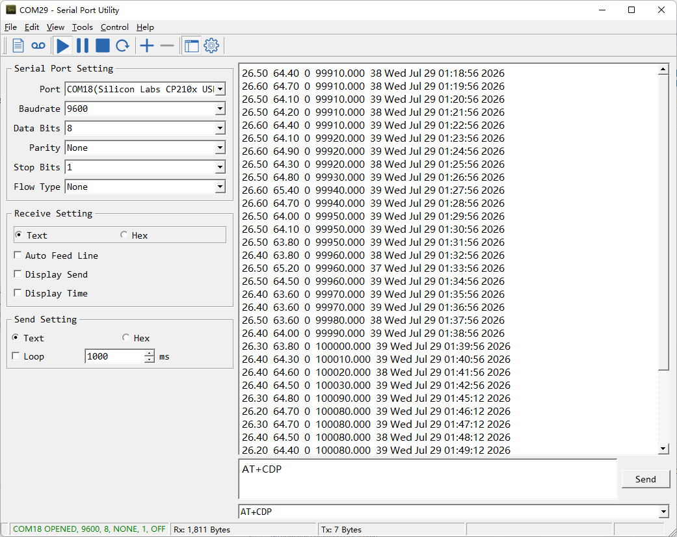Click the receive log scrollbar thumb

(663, 223)
